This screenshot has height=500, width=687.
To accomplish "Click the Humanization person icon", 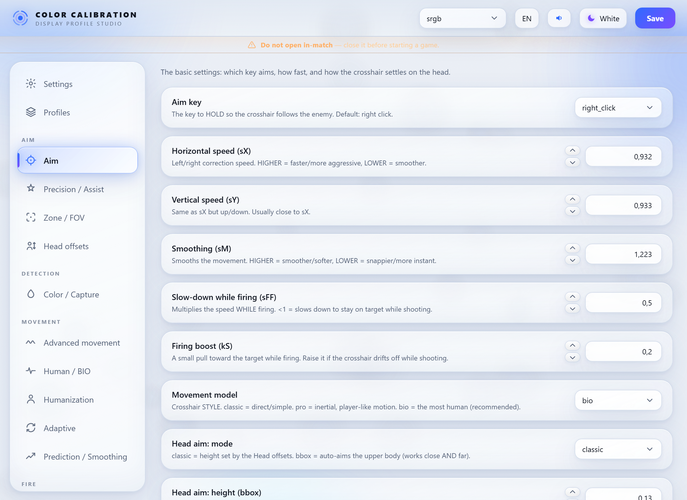I will [31, 399].
